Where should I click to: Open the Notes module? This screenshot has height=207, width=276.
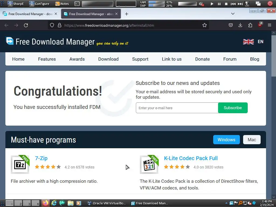tap(62, 4)
